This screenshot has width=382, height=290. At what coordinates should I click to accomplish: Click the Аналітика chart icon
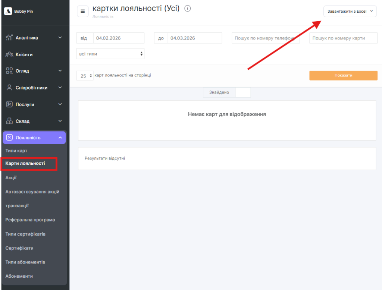click(9, 38)
